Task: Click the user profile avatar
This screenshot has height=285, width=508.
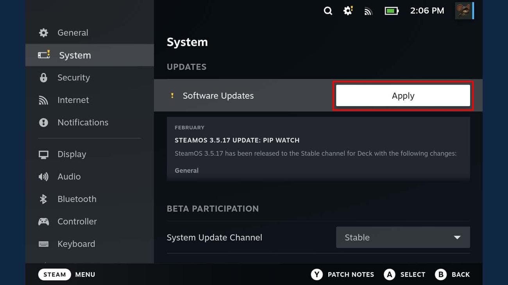Action: tap(463, 11)
